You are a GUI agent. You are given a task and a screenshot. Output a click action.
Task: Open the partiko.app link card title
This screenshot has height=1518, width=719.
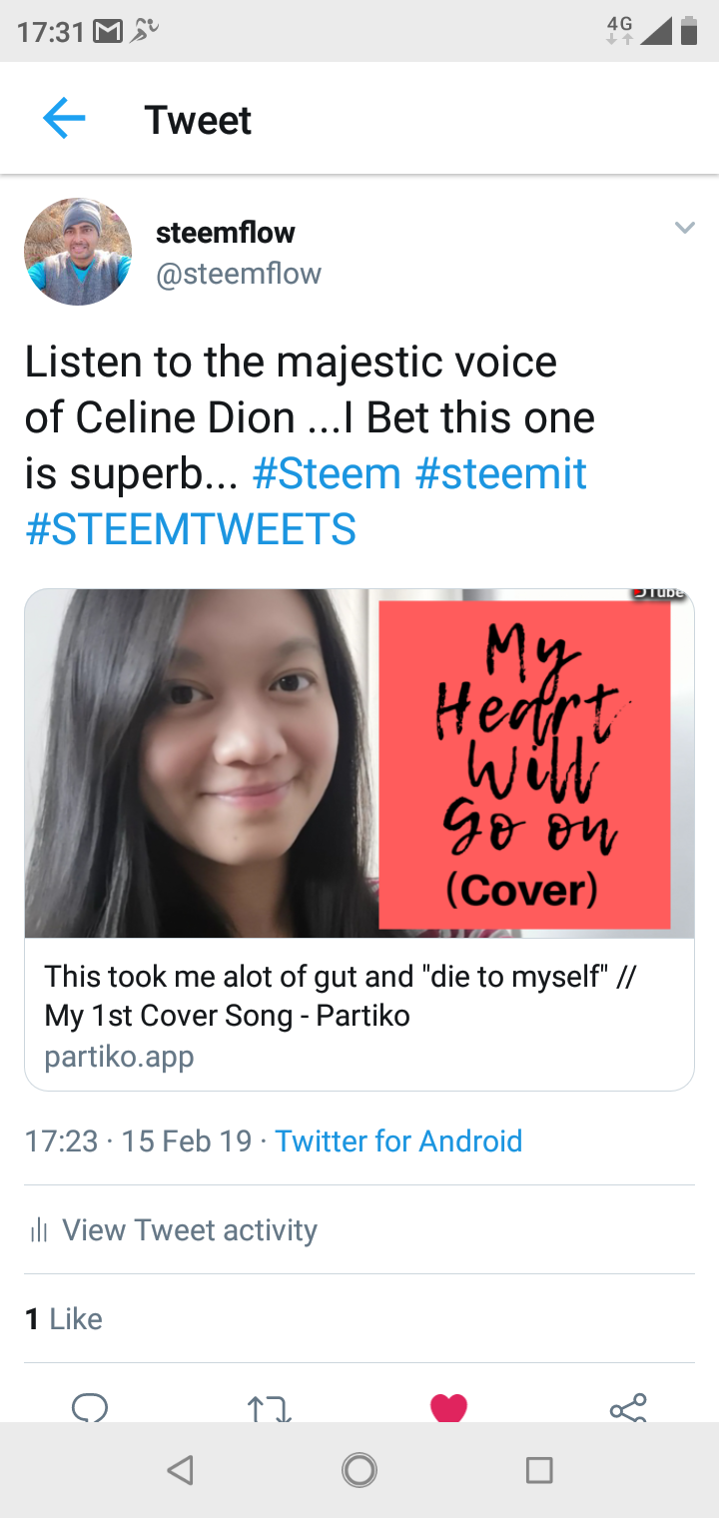pyautogui.click(x=340, y=996)
